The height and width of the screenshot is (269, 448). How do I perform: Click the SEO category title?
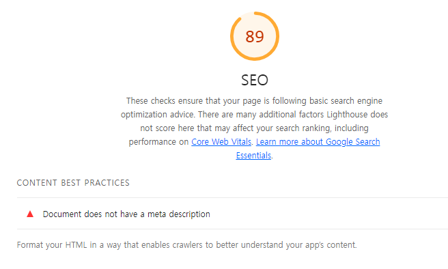click(x=255, y=80)
